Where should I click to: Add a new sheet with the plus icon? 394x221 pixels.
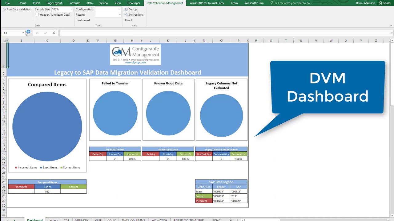(230, 220)
